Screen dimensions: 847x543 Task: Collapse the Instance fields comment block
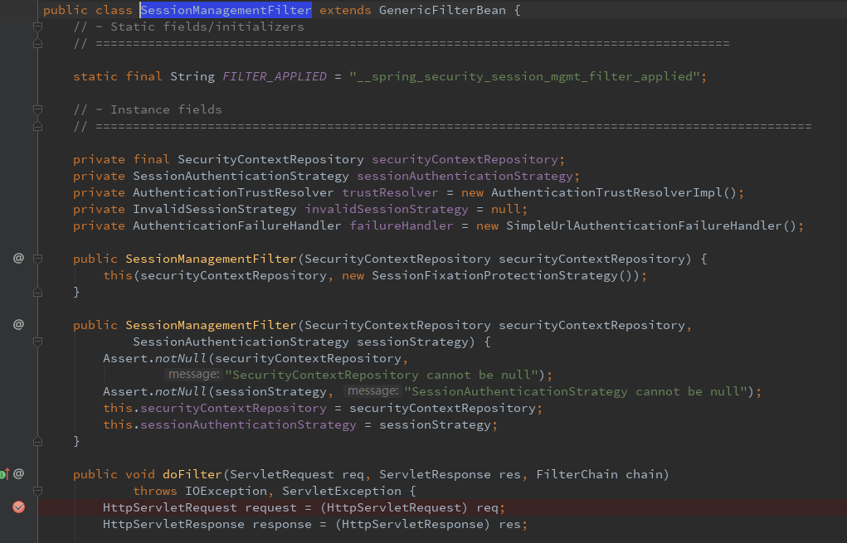click(x=38, y=109)
